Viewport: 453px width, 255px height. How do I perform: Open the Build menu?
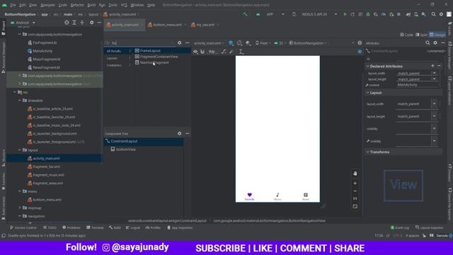(x=91, y=5)
